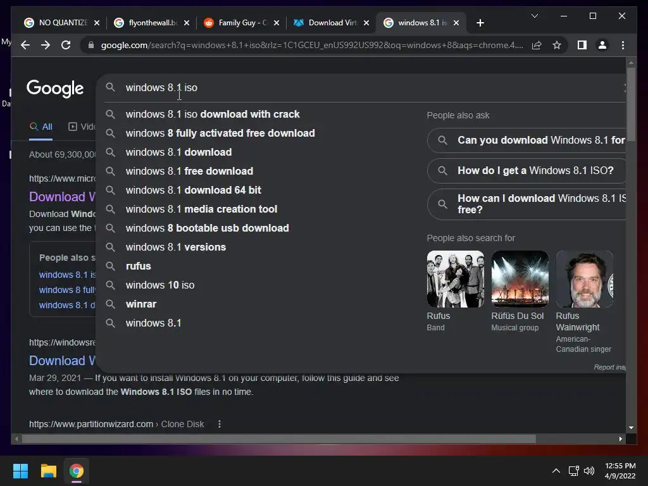Share this page using the share icon
This screenshot has height=486, width=648.
pyautogui.click(x=537, y=45)
